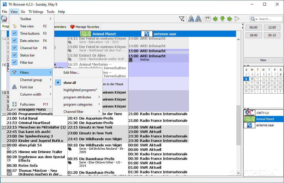Viewport: 284px width, 183px height.
Task: Select antenne saar in the channel list
Action: [264, 125]
